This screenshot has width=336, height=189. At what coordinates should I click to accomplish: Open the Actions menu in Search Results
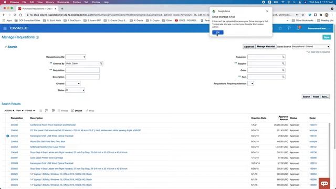click(x=9, y=111)
